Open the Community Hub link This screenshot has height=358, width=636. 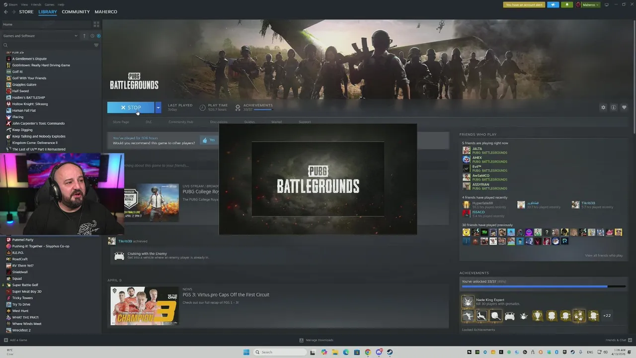coord(181,122)
